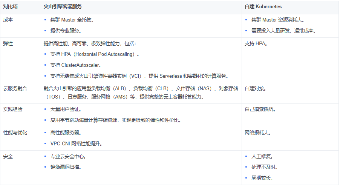
Task: Click the bullet 专业云安全中心。
Action: point(68,157)
